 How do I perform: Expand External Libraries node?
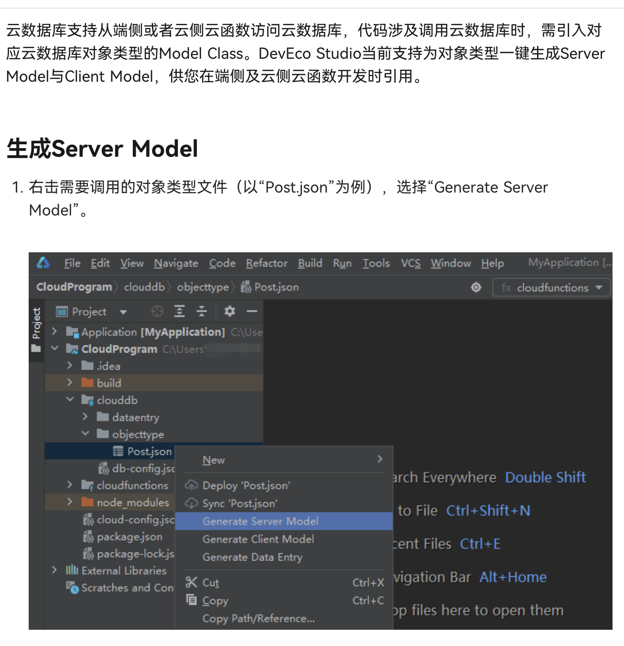tap(54, 570)
